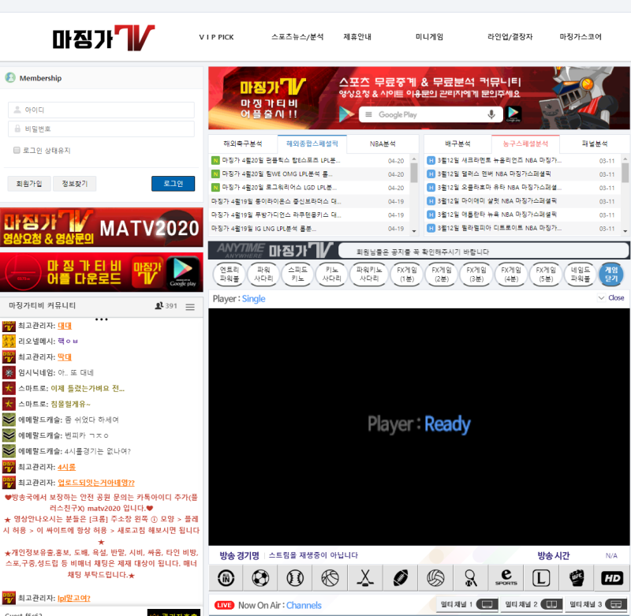
Task: Switch to 멀티 채널 3 layout
Action: pos(596,604)
